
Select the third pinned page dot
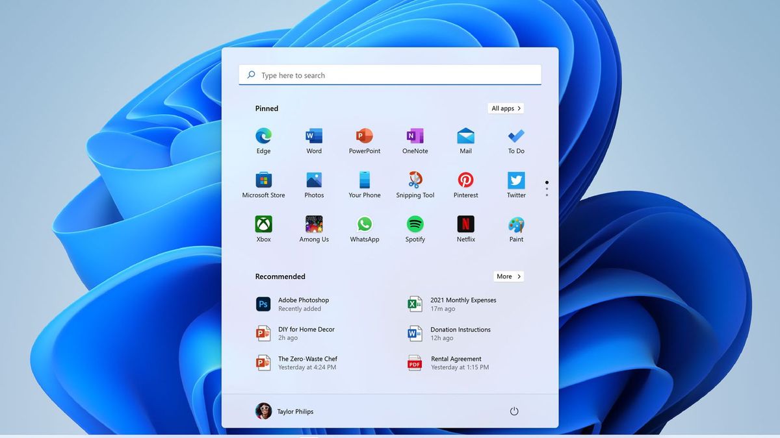click(x=547, y=195)
